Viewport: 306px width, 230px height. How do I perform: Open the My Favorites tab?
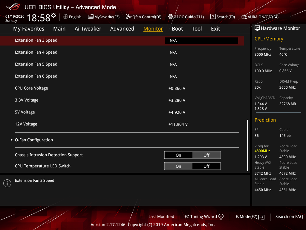[29, 29]
